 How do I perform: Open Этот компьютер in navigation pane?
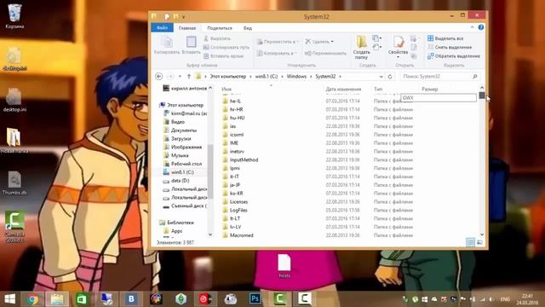[185, 105]
